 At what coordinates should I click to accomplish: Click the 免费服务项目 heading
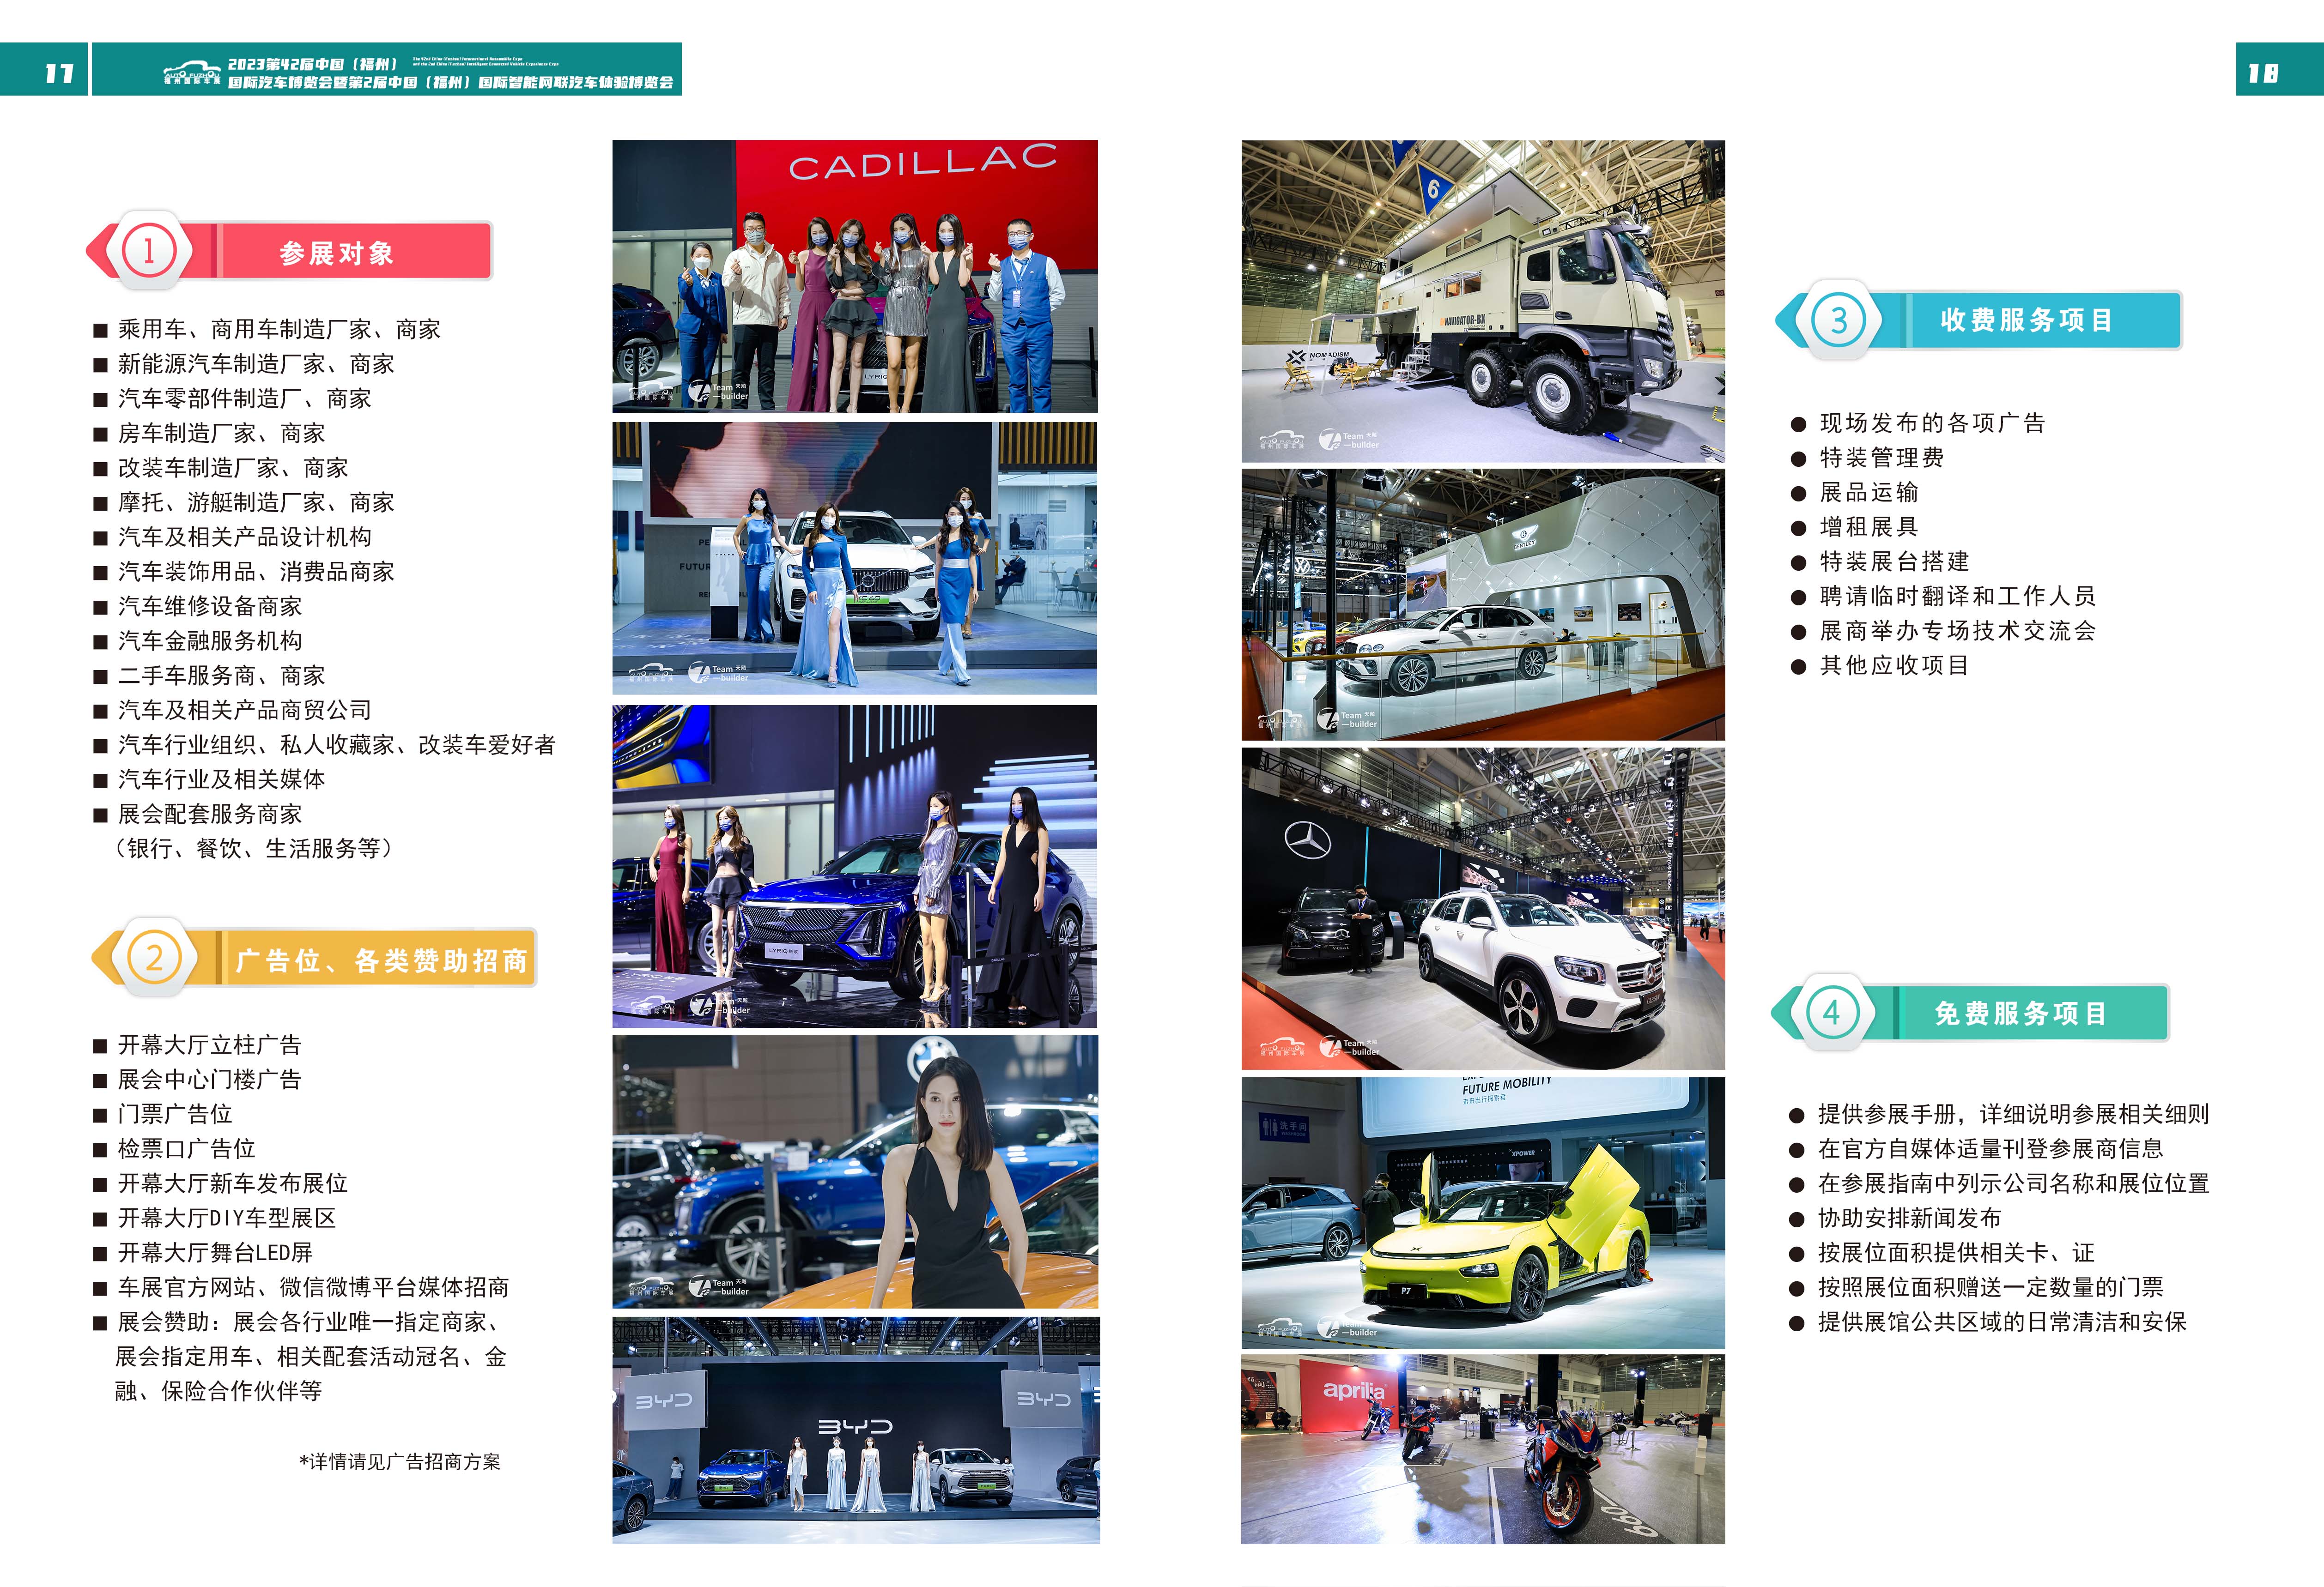[x=2020, y=1014]
